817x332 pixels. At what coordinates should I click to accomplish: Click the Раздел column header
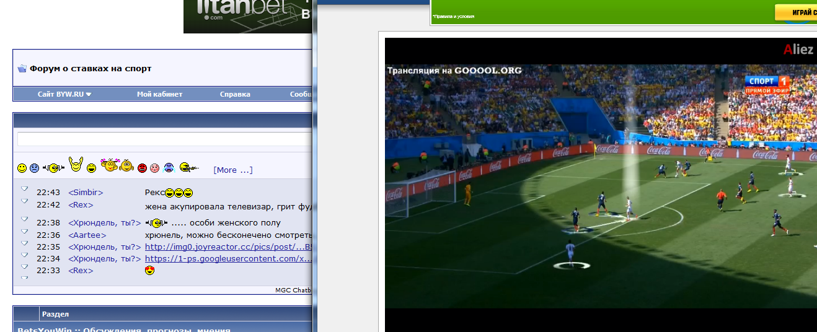55,314
